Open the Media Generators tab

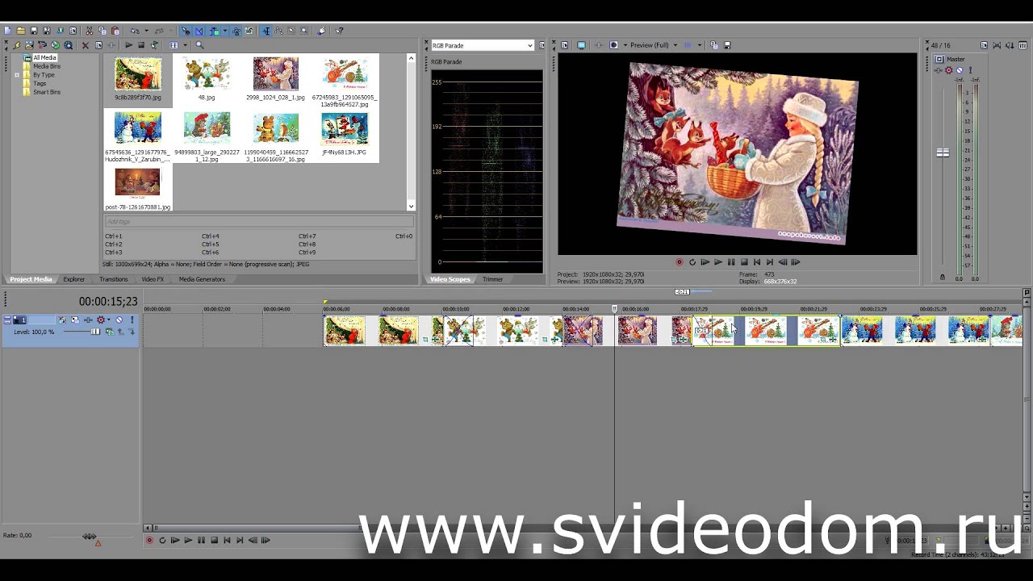point(202,279)
